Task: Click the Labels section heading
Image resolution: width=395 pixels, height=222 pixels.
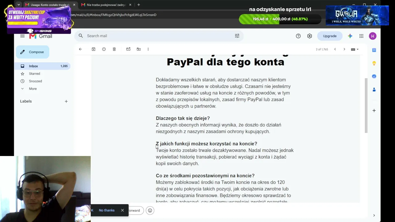Action: click(x=26, y=101)
